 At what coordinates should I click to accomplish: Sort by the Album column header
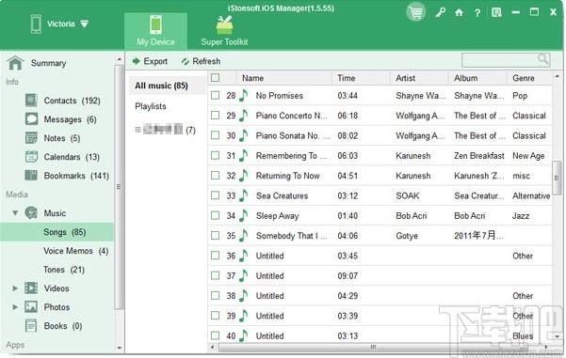tap(477, 78)
